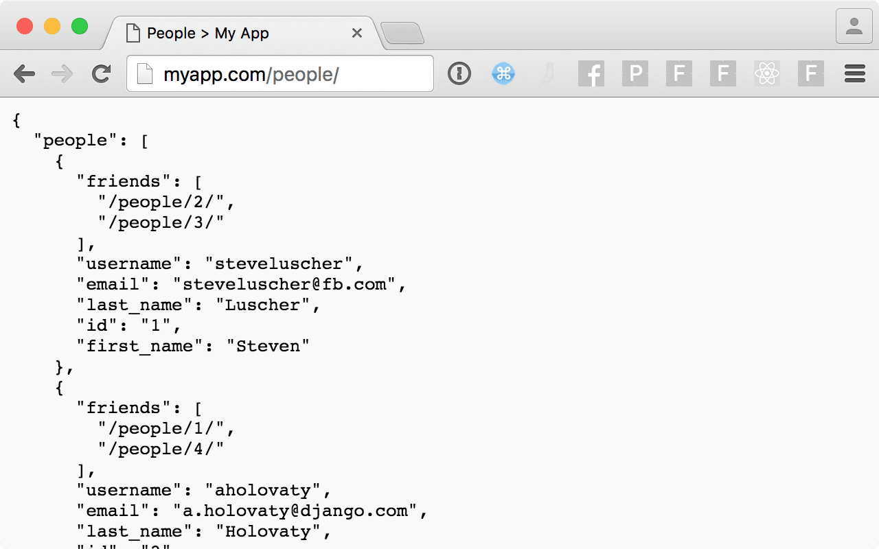Click the small partially hidden browser tab

[x=404, y=32]
